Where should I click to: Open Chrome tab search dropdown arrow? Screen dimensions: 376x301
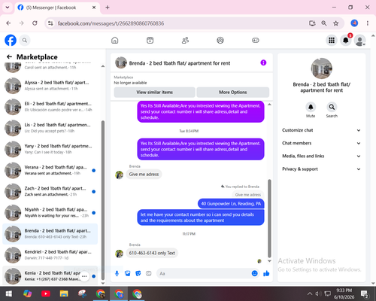tap(8, 8)
